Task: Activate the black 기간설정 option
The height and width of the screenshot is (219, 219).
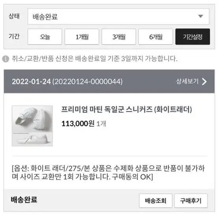Action: click(193, 37)
